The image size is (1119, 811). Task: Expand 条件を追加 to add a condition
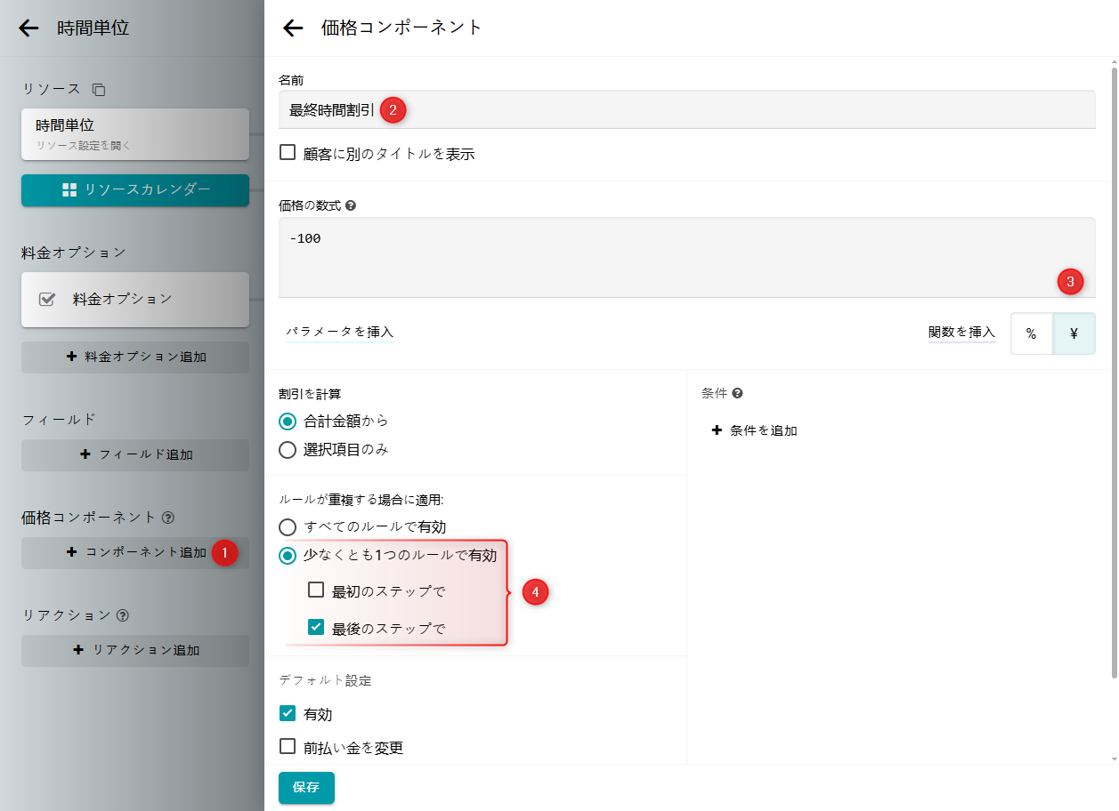754,430
